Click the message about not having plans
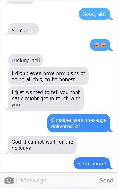 click(48, 76)
